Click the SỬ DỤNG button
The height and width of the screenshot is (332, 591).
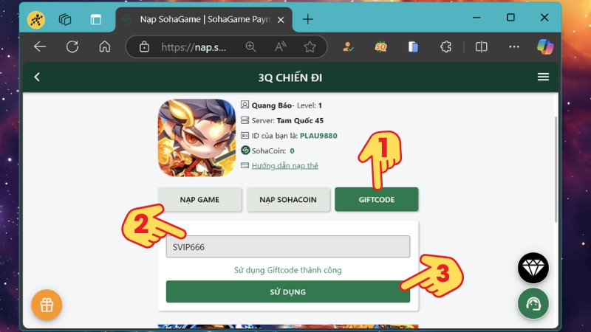(288, 291)
